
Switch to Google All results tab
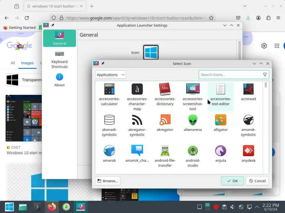(13, 63)
